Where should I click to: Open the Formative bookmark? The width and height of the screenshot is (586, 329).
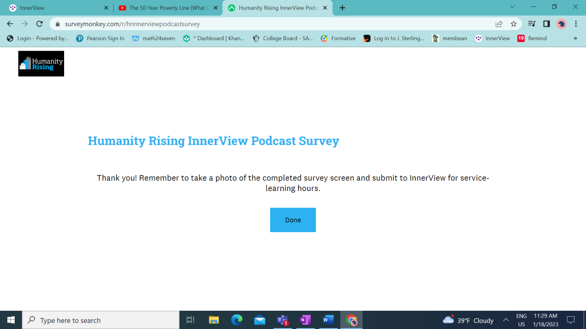(x=338, y=38)
